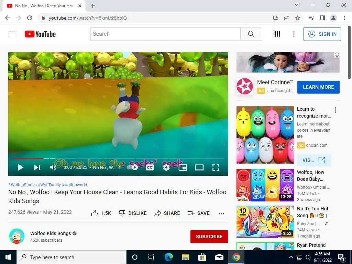This screenshot has height=264, width=352.
Task: Share this page icon in address bar
Action: tap(287, 18)
